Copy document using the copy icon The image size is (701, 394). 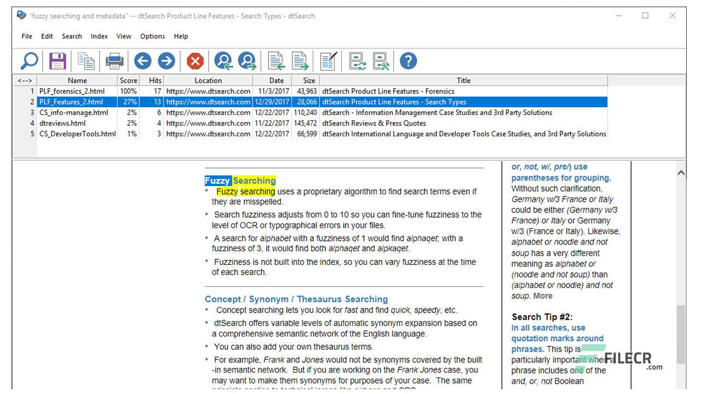pyautogui.click(x=86, y=61)
